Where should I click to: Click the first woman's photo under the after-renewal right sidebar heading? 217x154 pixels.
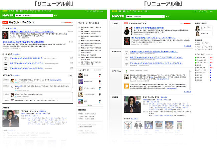point(198,28)
